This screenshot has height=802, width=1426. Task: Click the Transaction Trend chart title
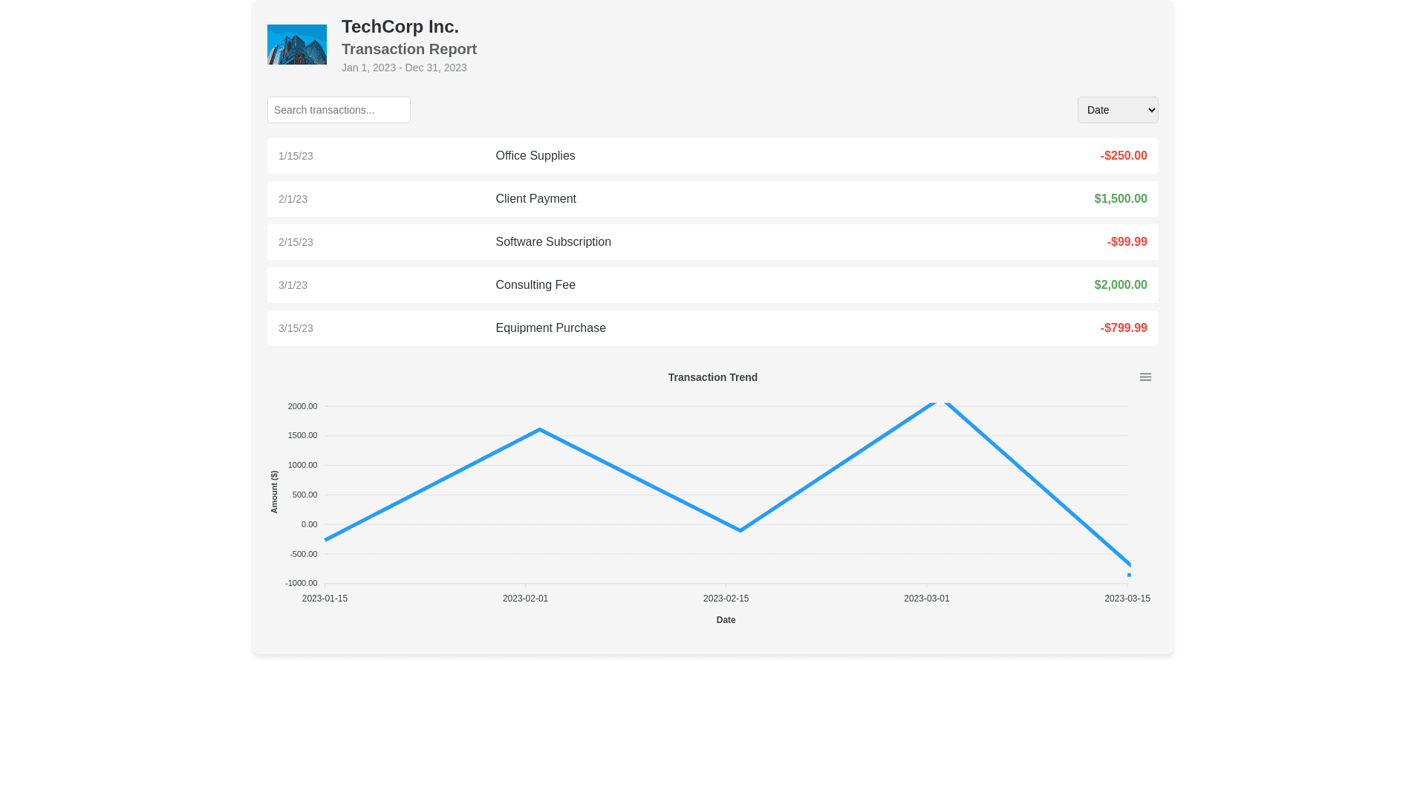[712, 377]
